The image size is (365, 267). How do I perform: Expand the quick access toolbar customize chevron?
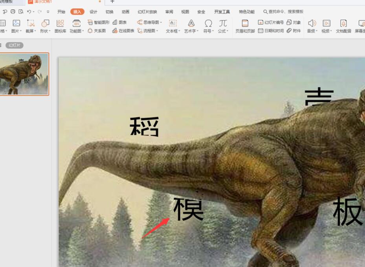click(48, 12)
